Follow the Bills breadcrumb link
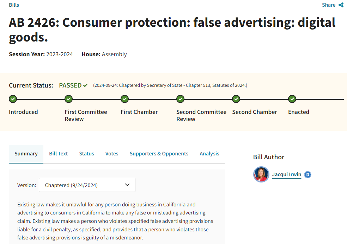 (14, 5)
